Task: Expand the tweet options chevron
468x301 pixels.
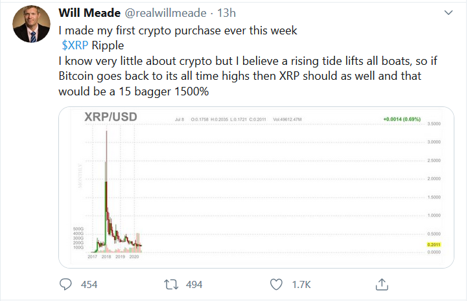Action: point(449,12)
